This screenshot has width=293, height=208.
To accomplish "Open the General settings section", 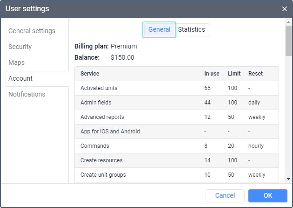I will pos(32,31).
